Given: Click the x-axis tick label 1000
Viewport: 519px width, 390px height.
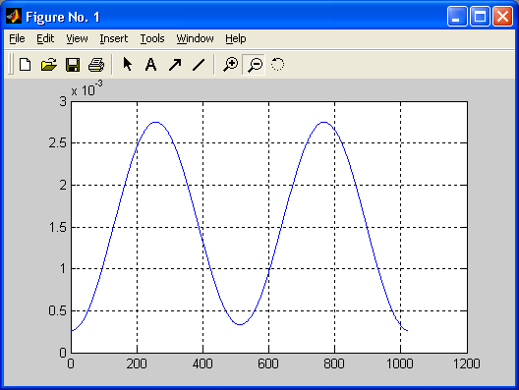Looking at the screenshot, I should pyautogui.click(x=400, y=363).
